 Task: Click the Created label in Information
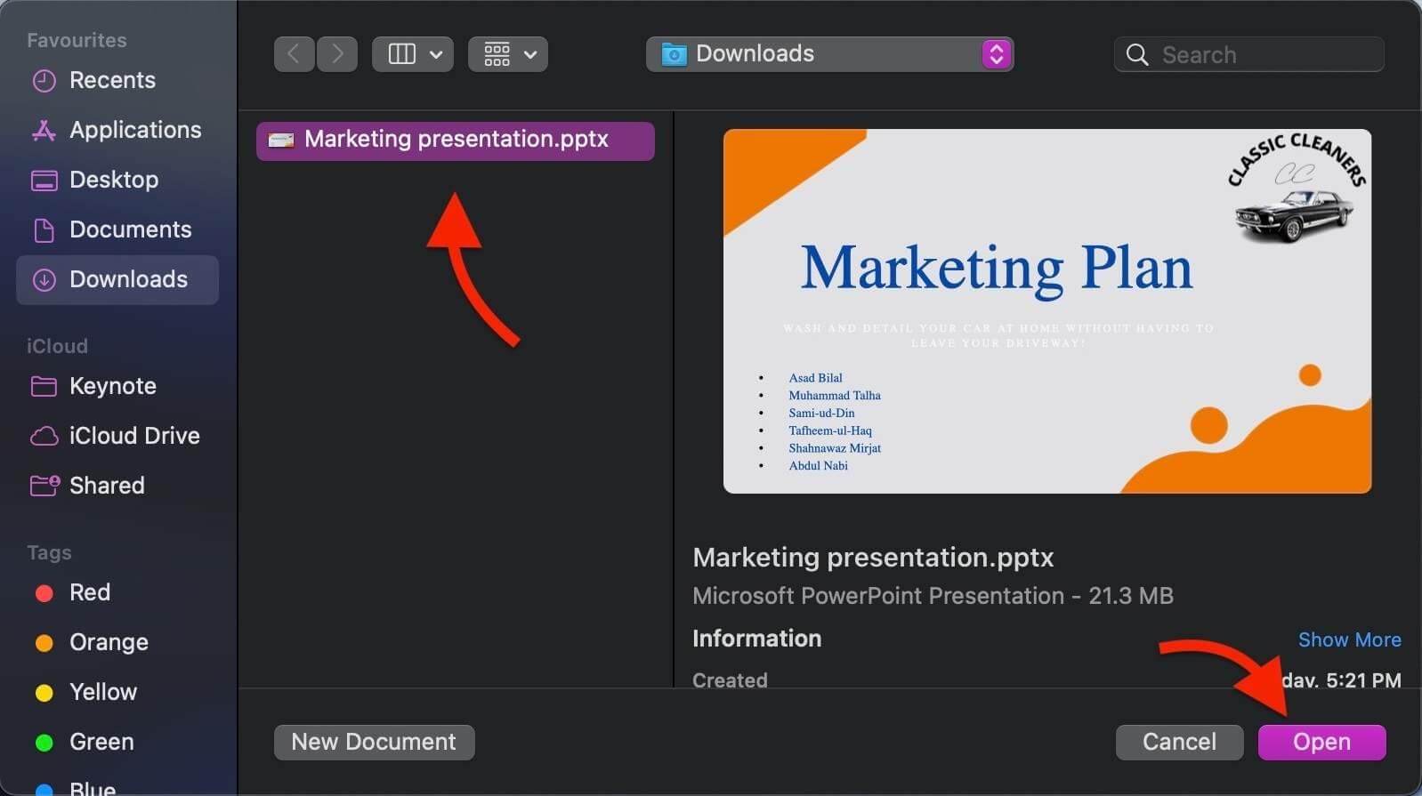click(x=730, y=679)
